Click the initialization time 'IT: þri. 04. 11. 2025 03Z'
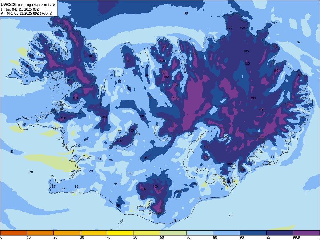The image size is (320, 240). pos(20,9)
